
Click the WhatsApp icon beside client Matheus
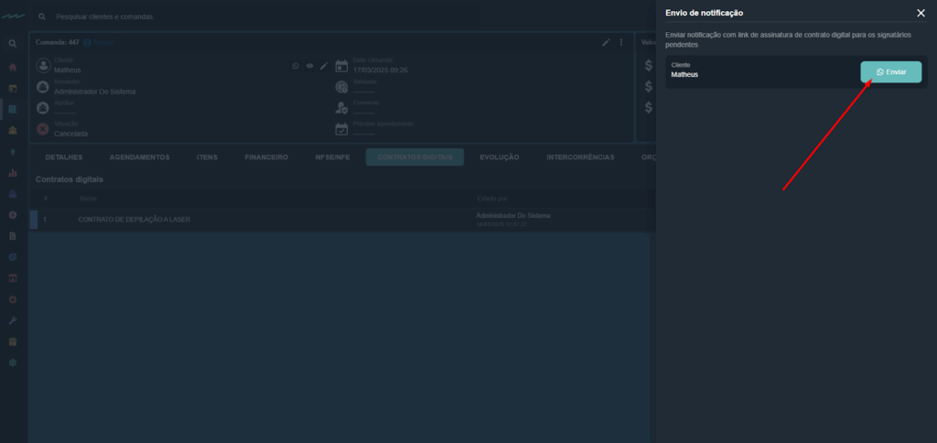click(x=295, y=66)
